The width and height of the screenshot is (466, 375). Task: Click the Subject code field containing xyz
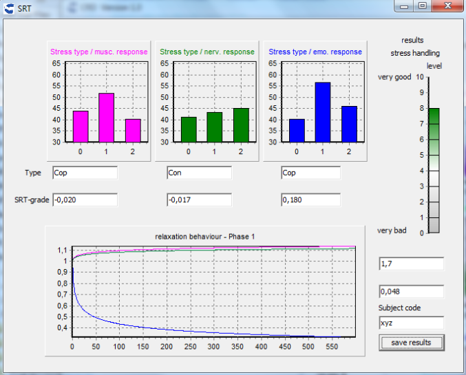click(x=411, y=323)
